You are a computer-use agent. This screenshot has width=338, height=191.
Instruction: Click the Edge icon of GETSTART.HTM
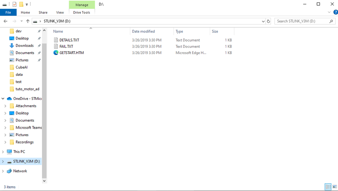56,53
